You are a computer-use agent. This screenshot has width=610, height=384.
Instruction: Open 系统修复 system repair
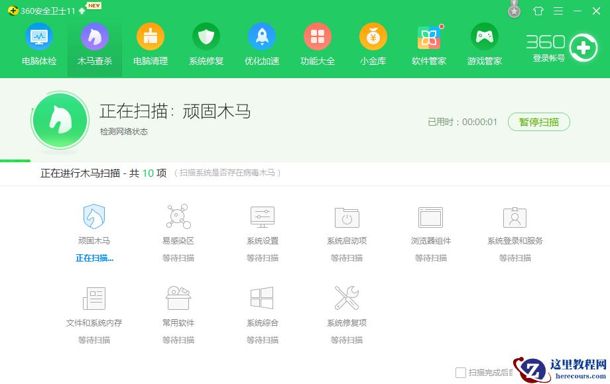tap(206, 44)
